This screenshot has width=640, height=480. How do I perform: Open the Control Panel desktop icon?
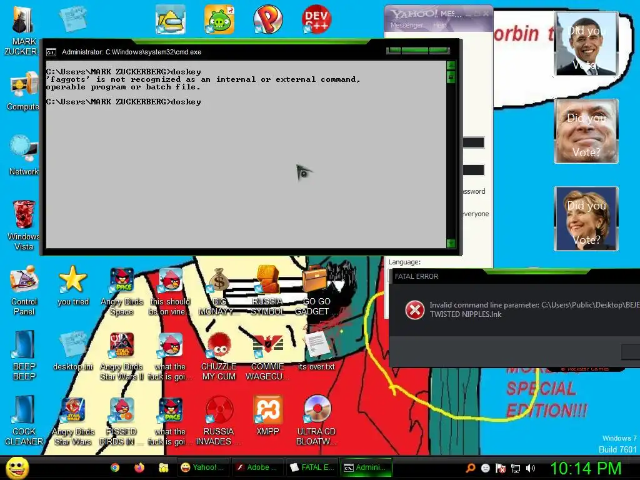click(24, 290)
